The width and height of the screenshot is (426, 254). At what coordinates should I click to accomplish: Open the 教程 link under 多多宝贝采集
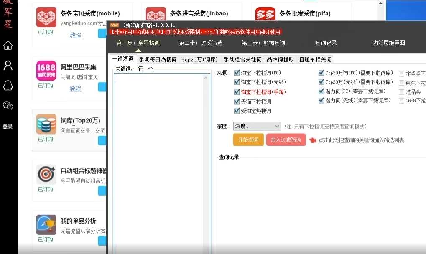coord(75,35)
